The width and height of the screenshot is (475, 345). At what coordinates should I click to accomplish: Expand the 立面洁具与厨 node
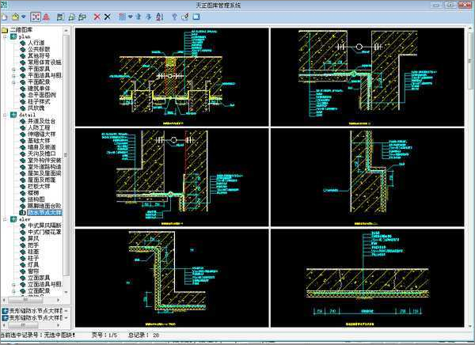(13, 285)
